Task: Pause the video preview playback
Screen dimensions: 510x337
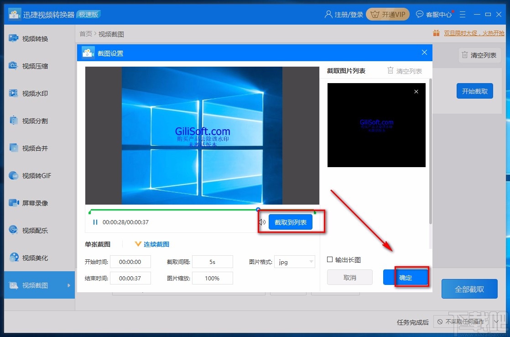Action: click(x=96, y=221)
